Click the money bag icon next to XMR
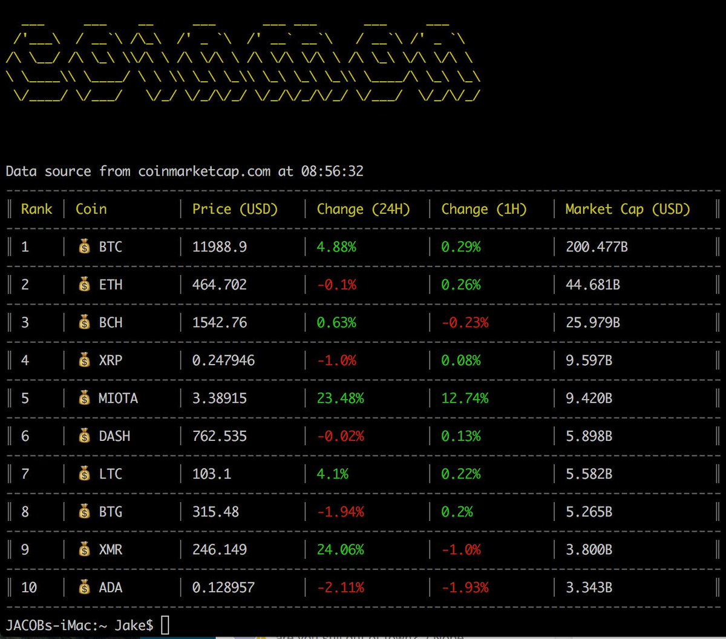The width and height of the screenshot is (726, 639). (x=85, y=549)
